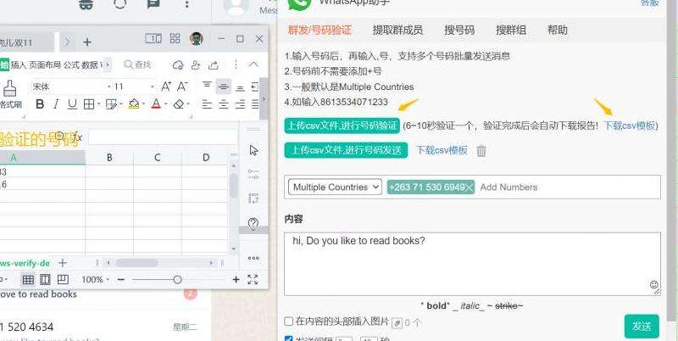Click the underline formatting icon
678x341 pixels.
coord(72,104)
